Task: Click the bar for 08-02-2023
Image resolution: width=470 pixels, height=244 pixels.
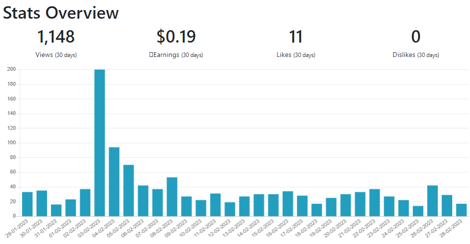Action: click(x=172, y=197)
